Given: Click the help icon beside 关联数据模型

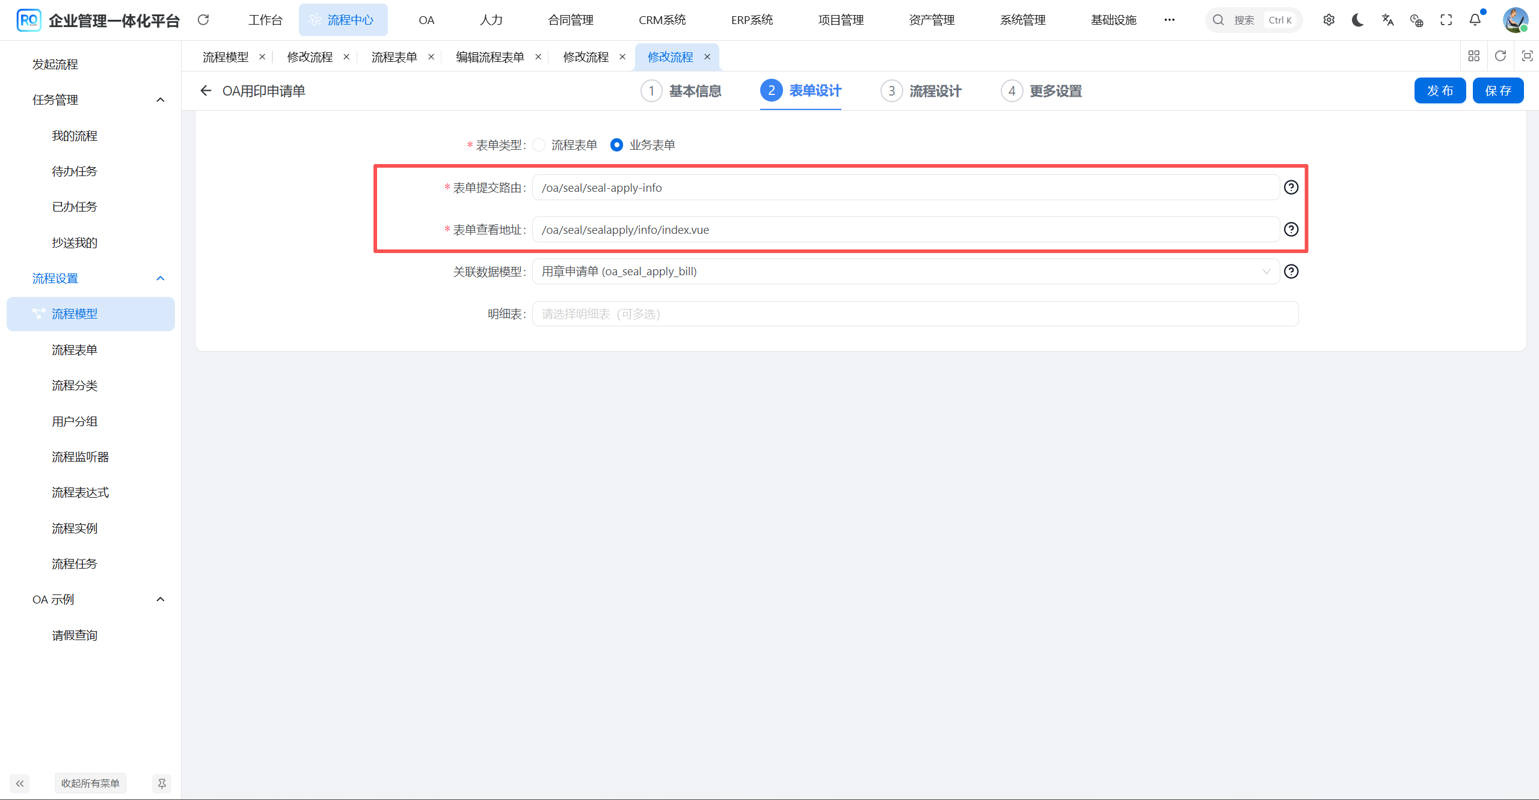Looking at the screenshot, I should (x=1291, y=271).
